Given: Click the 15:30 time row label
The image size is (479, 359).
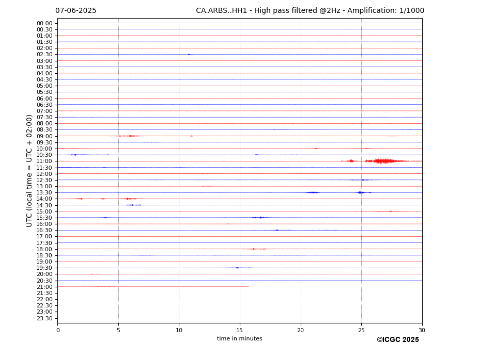Looking at the screenshot, I should click(x=44, y=218).
